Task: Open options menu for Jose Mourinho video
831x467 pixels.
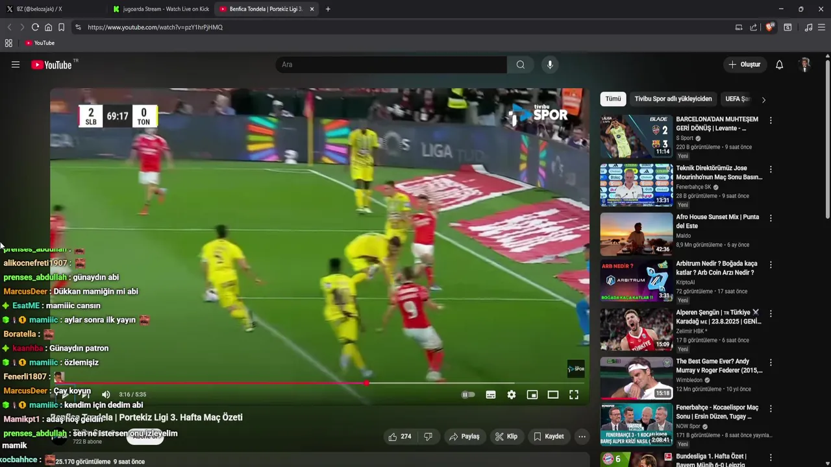Action: 771,169
